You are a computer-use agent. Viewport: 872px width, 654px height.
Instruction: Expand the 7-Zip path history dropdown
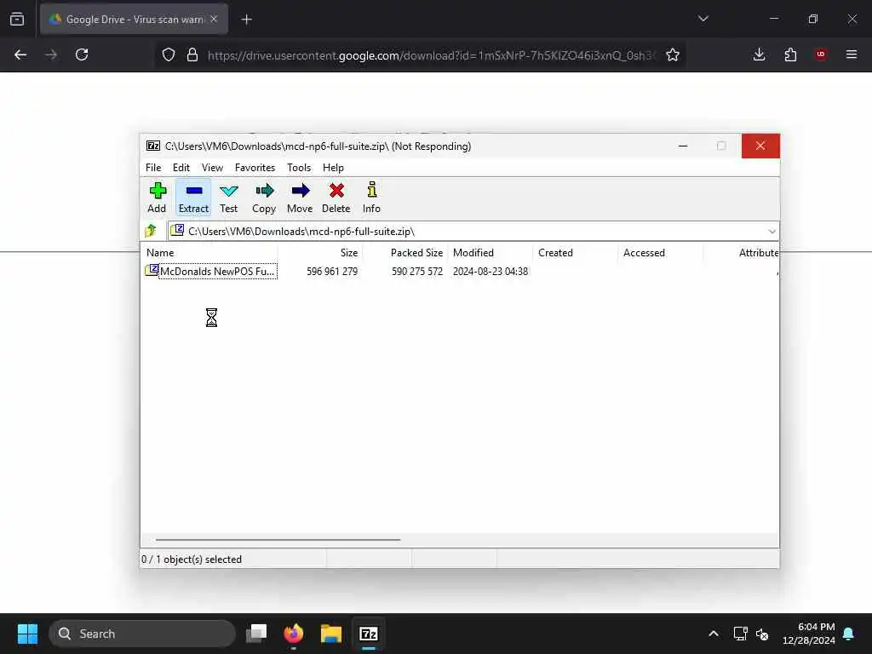772,232
